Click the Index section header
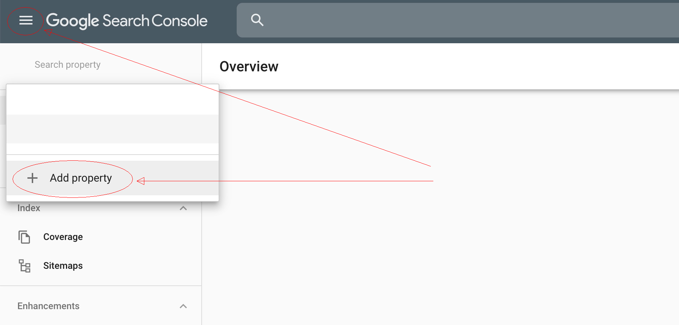679x325 pixels. click(29, 208)
